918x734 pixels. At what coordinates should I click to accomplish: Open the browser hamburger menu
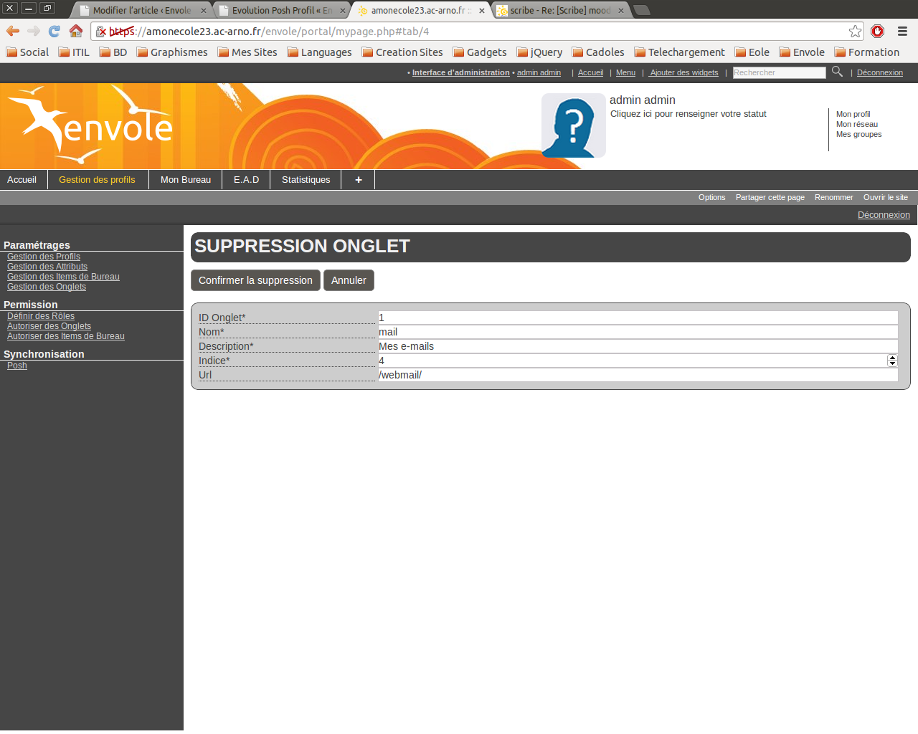(x=902, y=31)
